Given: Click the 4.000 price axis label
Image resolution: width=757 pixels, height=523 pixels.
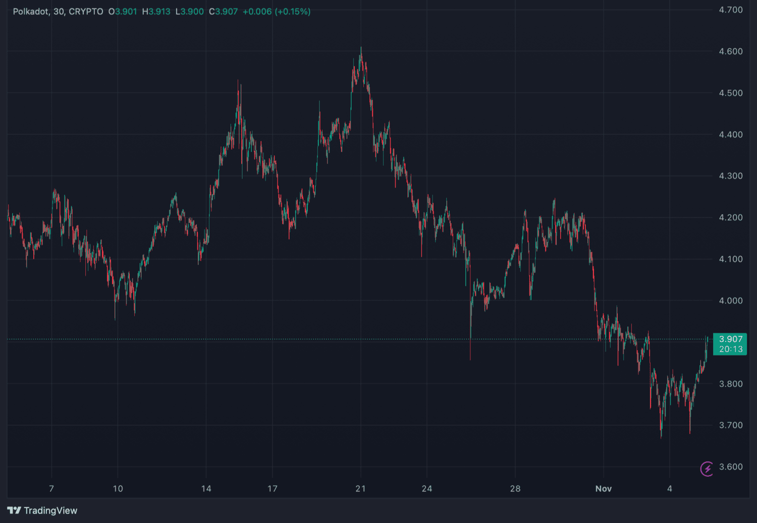Looking at the screenshot, I should click(730, 301).
